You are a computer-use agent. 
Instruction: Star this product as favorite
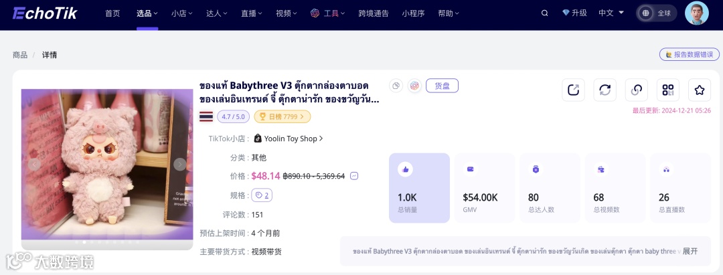tap(700, 90)
